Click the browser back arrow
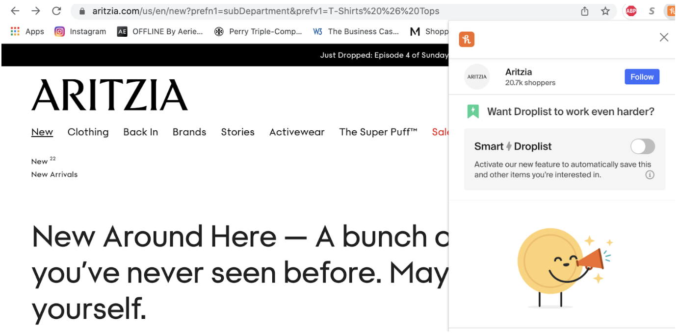Screen dimensions: 679x333 (x=15, y=11)
